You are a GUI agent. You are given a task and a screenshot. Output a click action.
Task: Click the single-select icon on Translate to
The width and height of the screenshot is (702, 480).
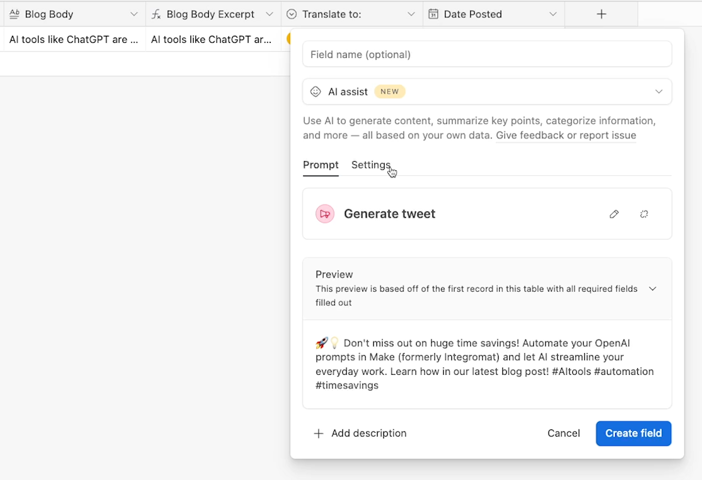pyautogui.click(x=291, y=15)
